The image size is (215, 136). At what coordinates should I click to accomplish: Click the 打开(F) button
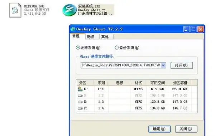(x=182, y=65)
